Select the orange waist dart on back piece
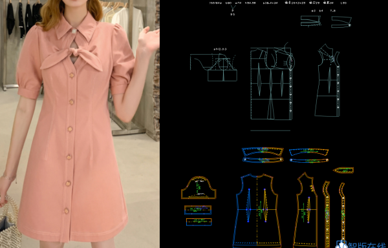Image resolution: width=388 pixels, height=248 pixels. [x=265, y=205]
